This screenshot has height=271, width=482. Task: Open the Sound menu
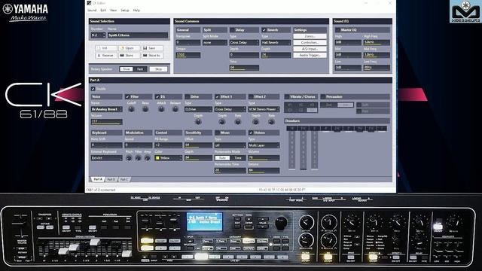[x=92, y=11]
